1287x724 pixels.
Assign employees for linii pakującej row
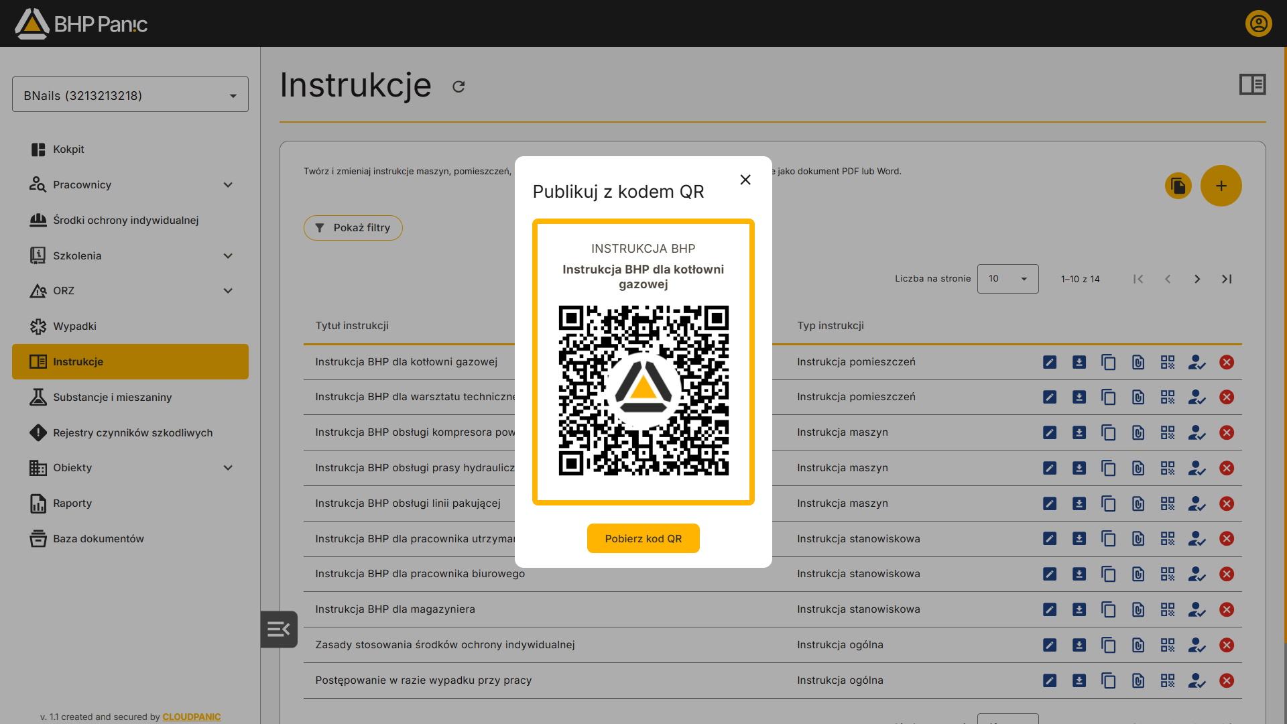click(1197, 503)
